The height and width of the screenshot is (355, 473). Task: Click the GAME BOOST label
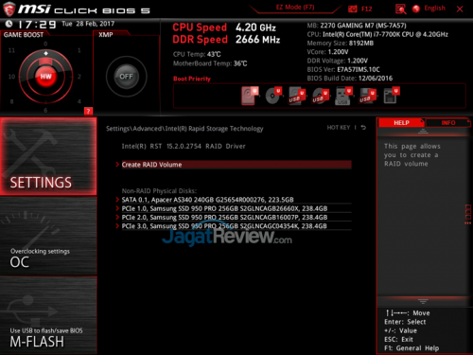tap(24, 35)
